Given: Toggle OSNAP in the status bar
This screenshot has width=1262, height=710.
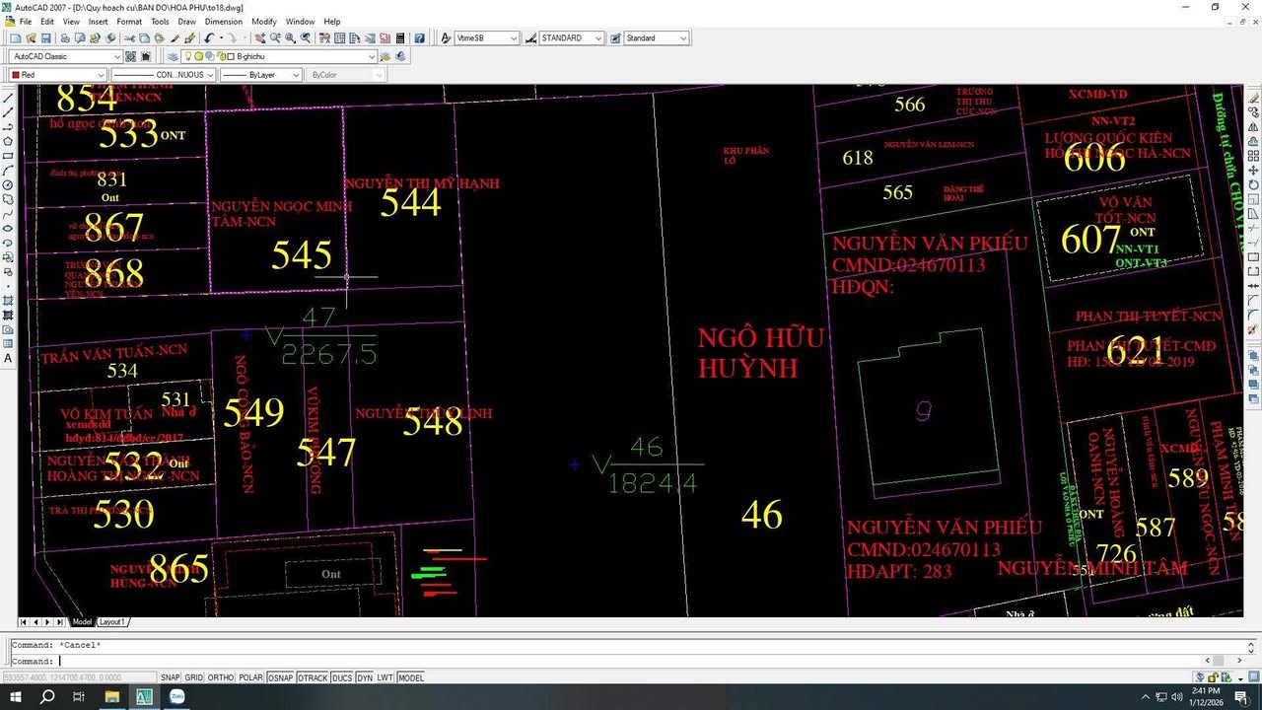Looking at the screenshot, I should coord(280,677).
